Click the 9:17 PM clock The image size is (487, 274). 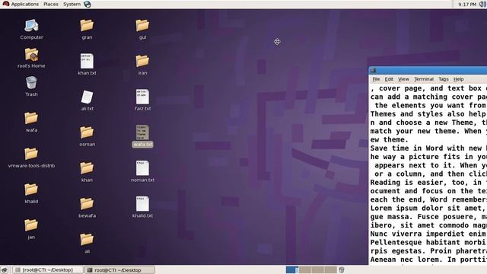[466, 5]
